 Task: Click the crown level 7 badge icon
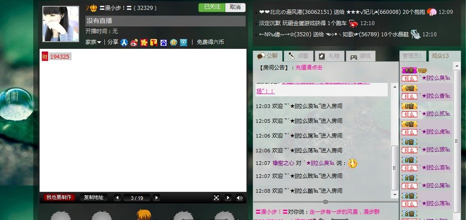[x=92, y=8]
